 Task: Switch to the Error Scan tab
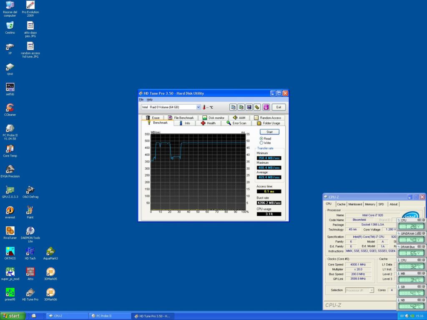click(236, 123)
